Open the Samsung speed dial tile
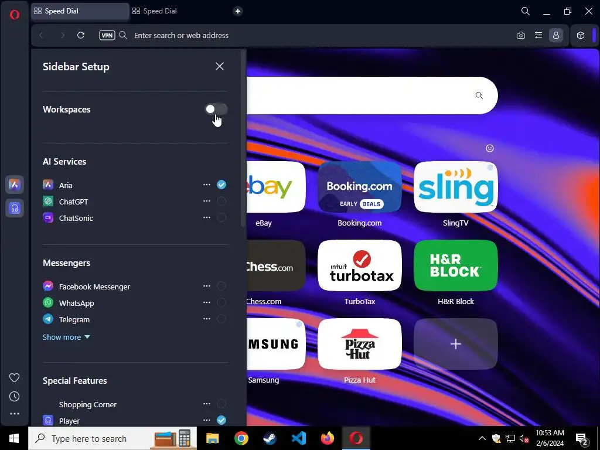This screenshot has height=450, width=600. pyautogui.click(x=276, y=344)
